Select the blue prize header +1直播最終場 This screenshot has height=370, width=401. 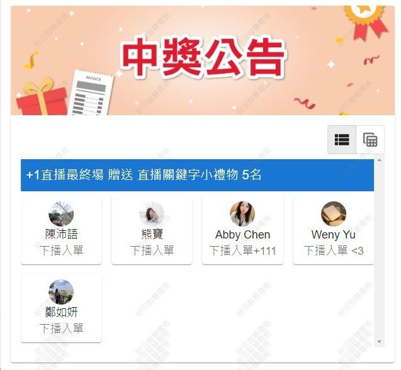pyautogui.click(x=197, y=175)
